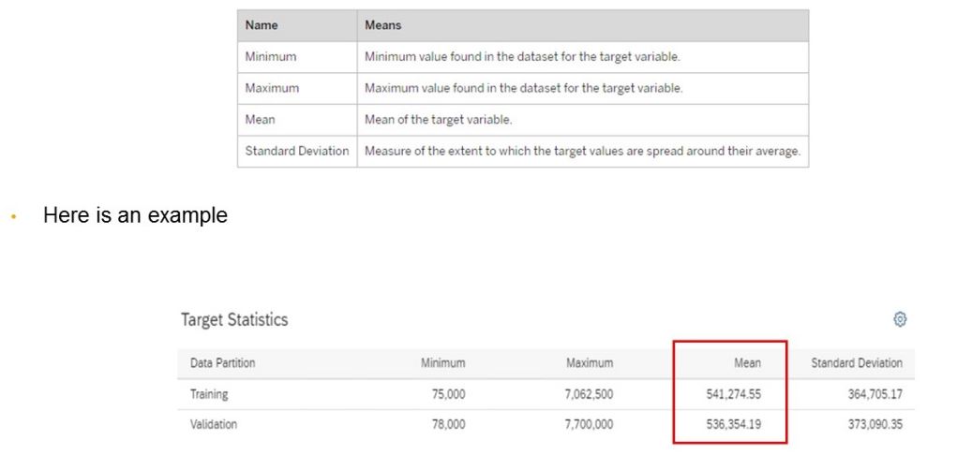
Task: Click the Data Partition column header
Action: click(222, 363)
